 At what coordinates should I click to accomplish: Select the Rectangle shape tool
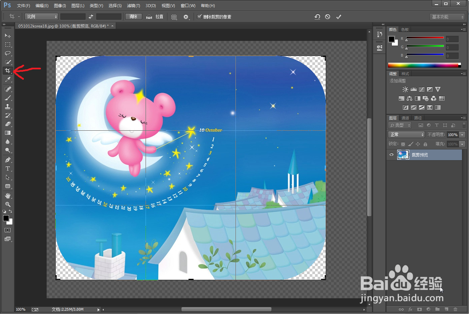(x=7, y=186)
